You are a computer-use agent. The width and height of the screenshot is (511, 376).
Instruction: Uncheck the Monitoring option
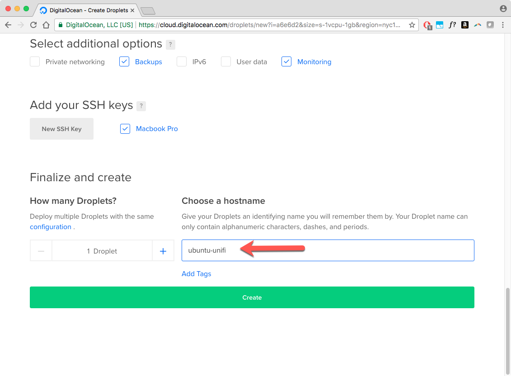286,61
